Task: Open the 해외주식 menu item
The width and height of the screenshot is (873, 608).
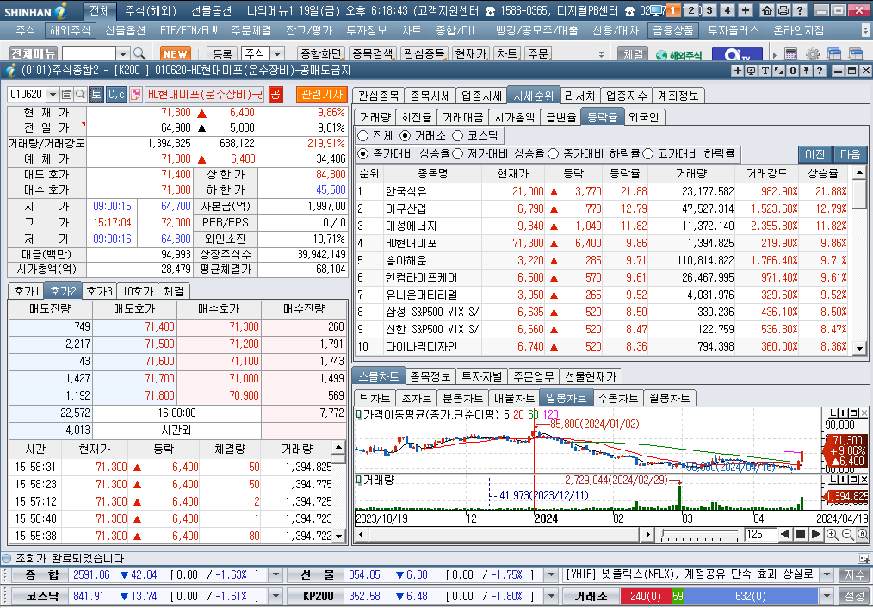Action: 69,30
